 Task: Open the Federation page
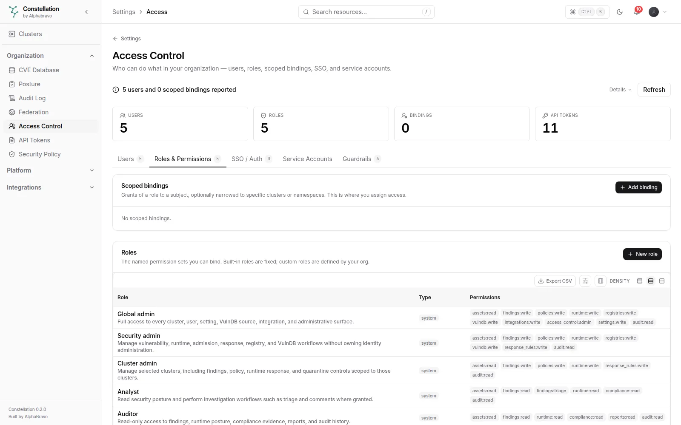51,112
